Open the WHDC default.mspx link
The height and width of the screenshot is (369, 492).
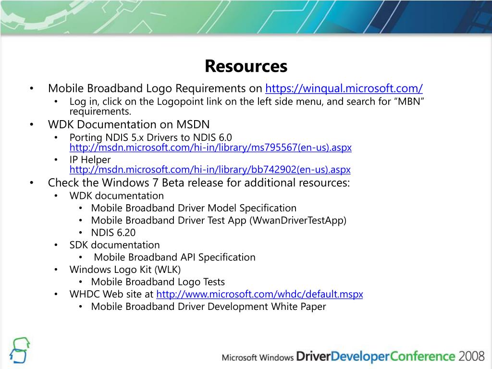pos(259,295)
